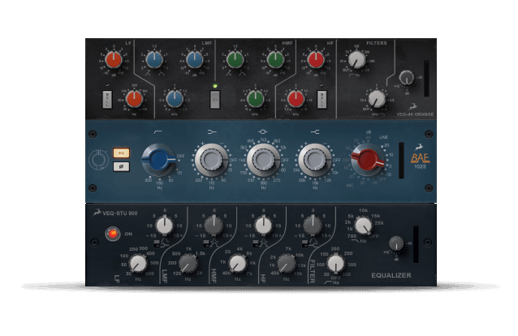This screenshot has height=336, width=518.
Task: Click the output trim knob on VEQ-4K Orange
Action: pos(406,78)
